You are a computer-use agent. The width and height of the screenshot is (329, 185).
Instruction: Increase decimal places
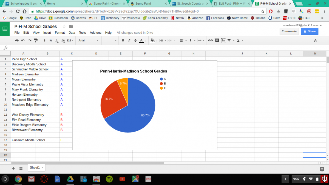63,41
